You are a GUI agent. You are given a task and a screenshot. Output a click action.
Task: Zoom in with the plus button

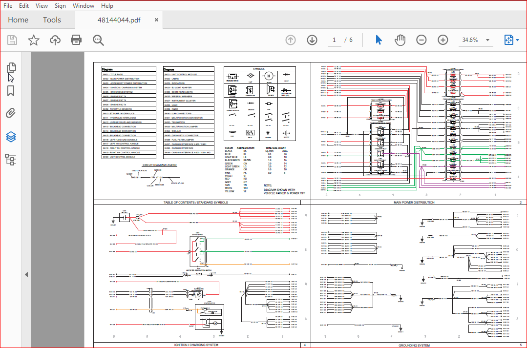[x=443, y=41]
